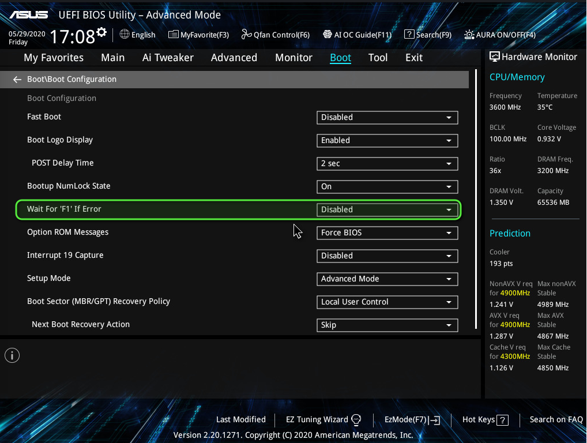Click the settings gear next to the clock

[101, 32]
